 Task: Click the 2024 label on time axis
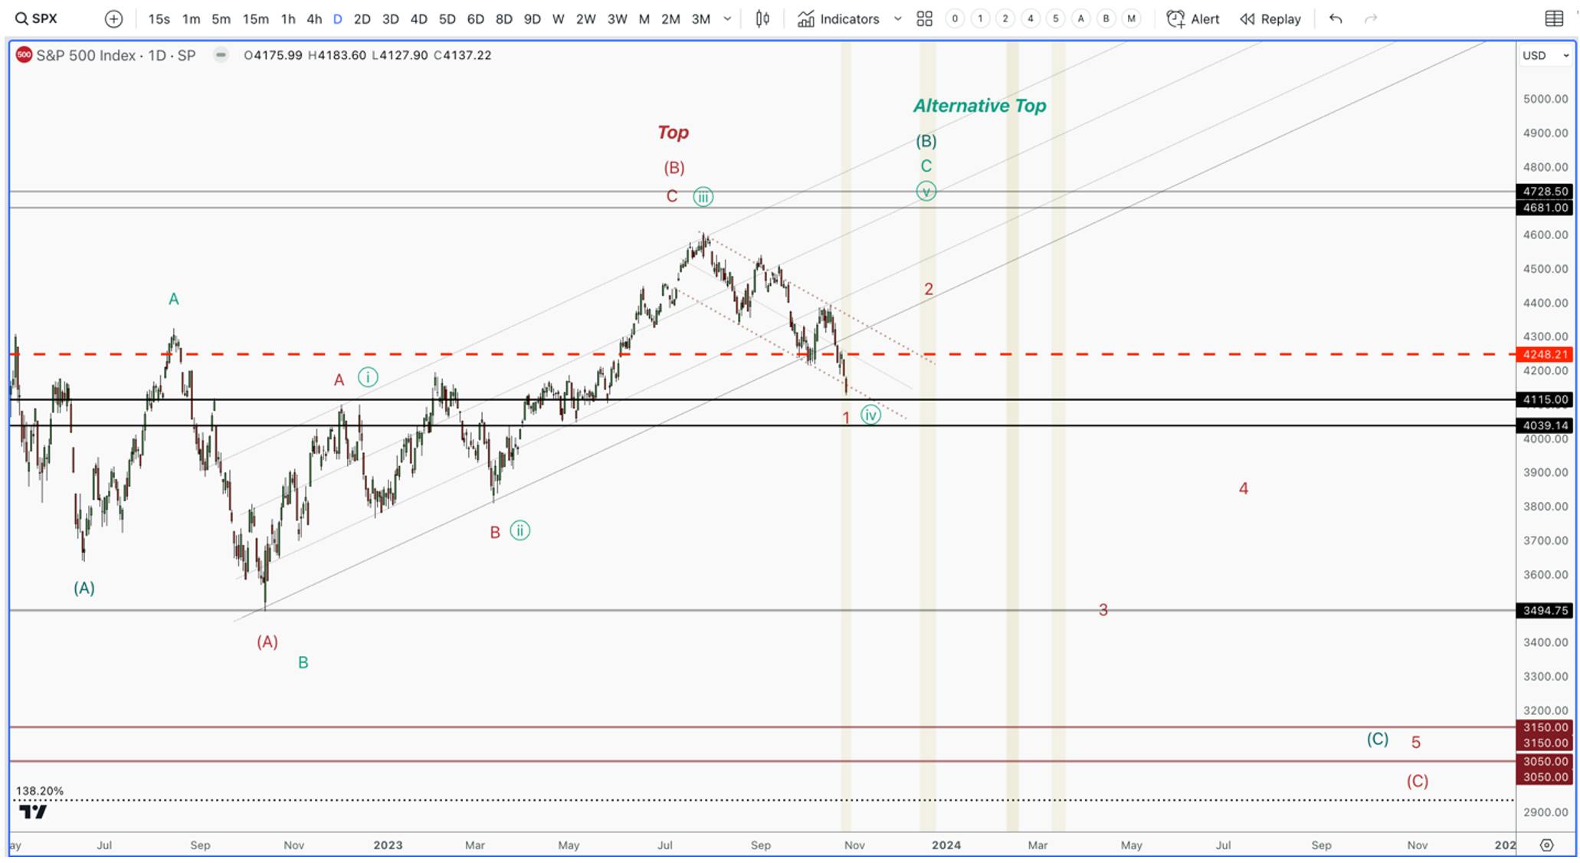[x=946, y=845]
